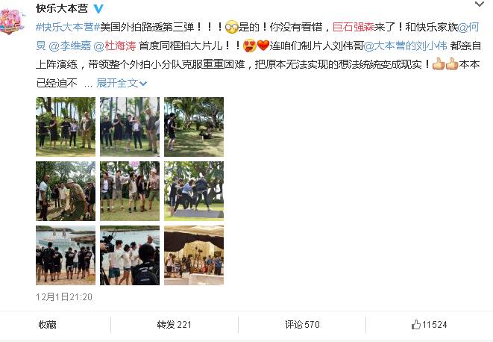Open the @李维嘉 mention link
Viewport: 493px width, 342px height.
click(x=70, y=46)
